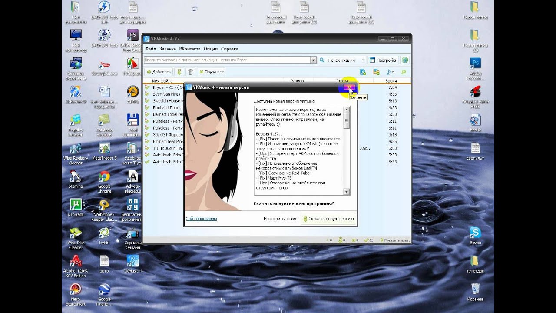Select the VirtualDJ Home FREE desktop icon
This screenshot has height=313, width=556.
tap(475, 97)
